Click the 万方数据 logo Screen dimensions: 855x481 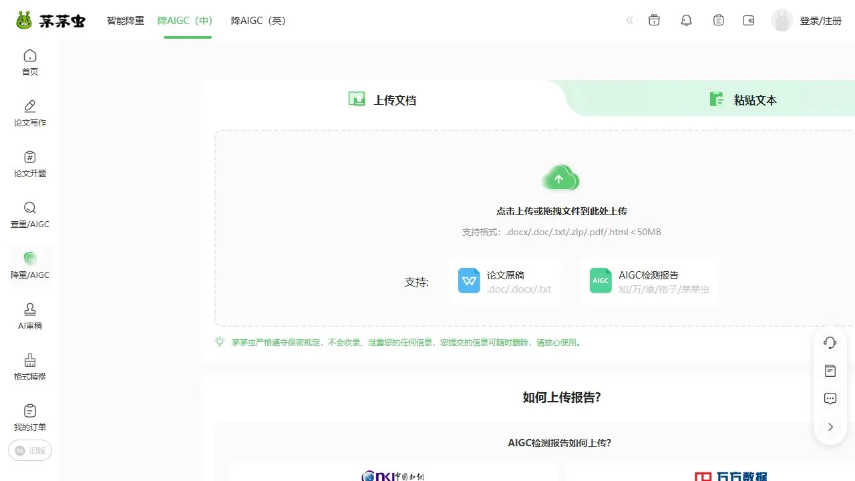click(730, 476)
